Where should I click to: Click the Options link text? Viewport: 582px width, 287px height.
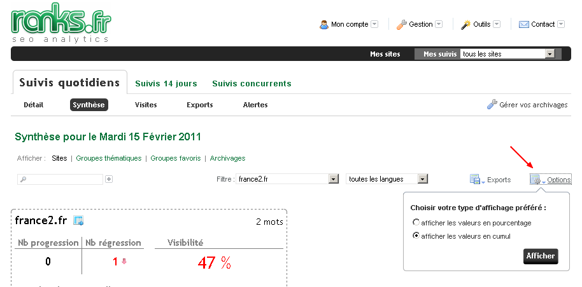[559, 180]
